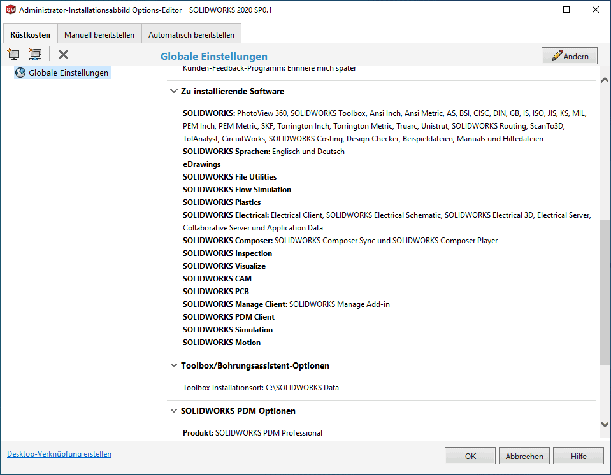Click the SOLIDWORKS Electrical label
Image resolution: width=611 pixels, height=475 pixels.
226,215
